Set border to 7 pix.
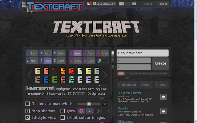Image resolution: width=197 pixels, height=123 pixels. pyautogui.click(x=89, y=61)
